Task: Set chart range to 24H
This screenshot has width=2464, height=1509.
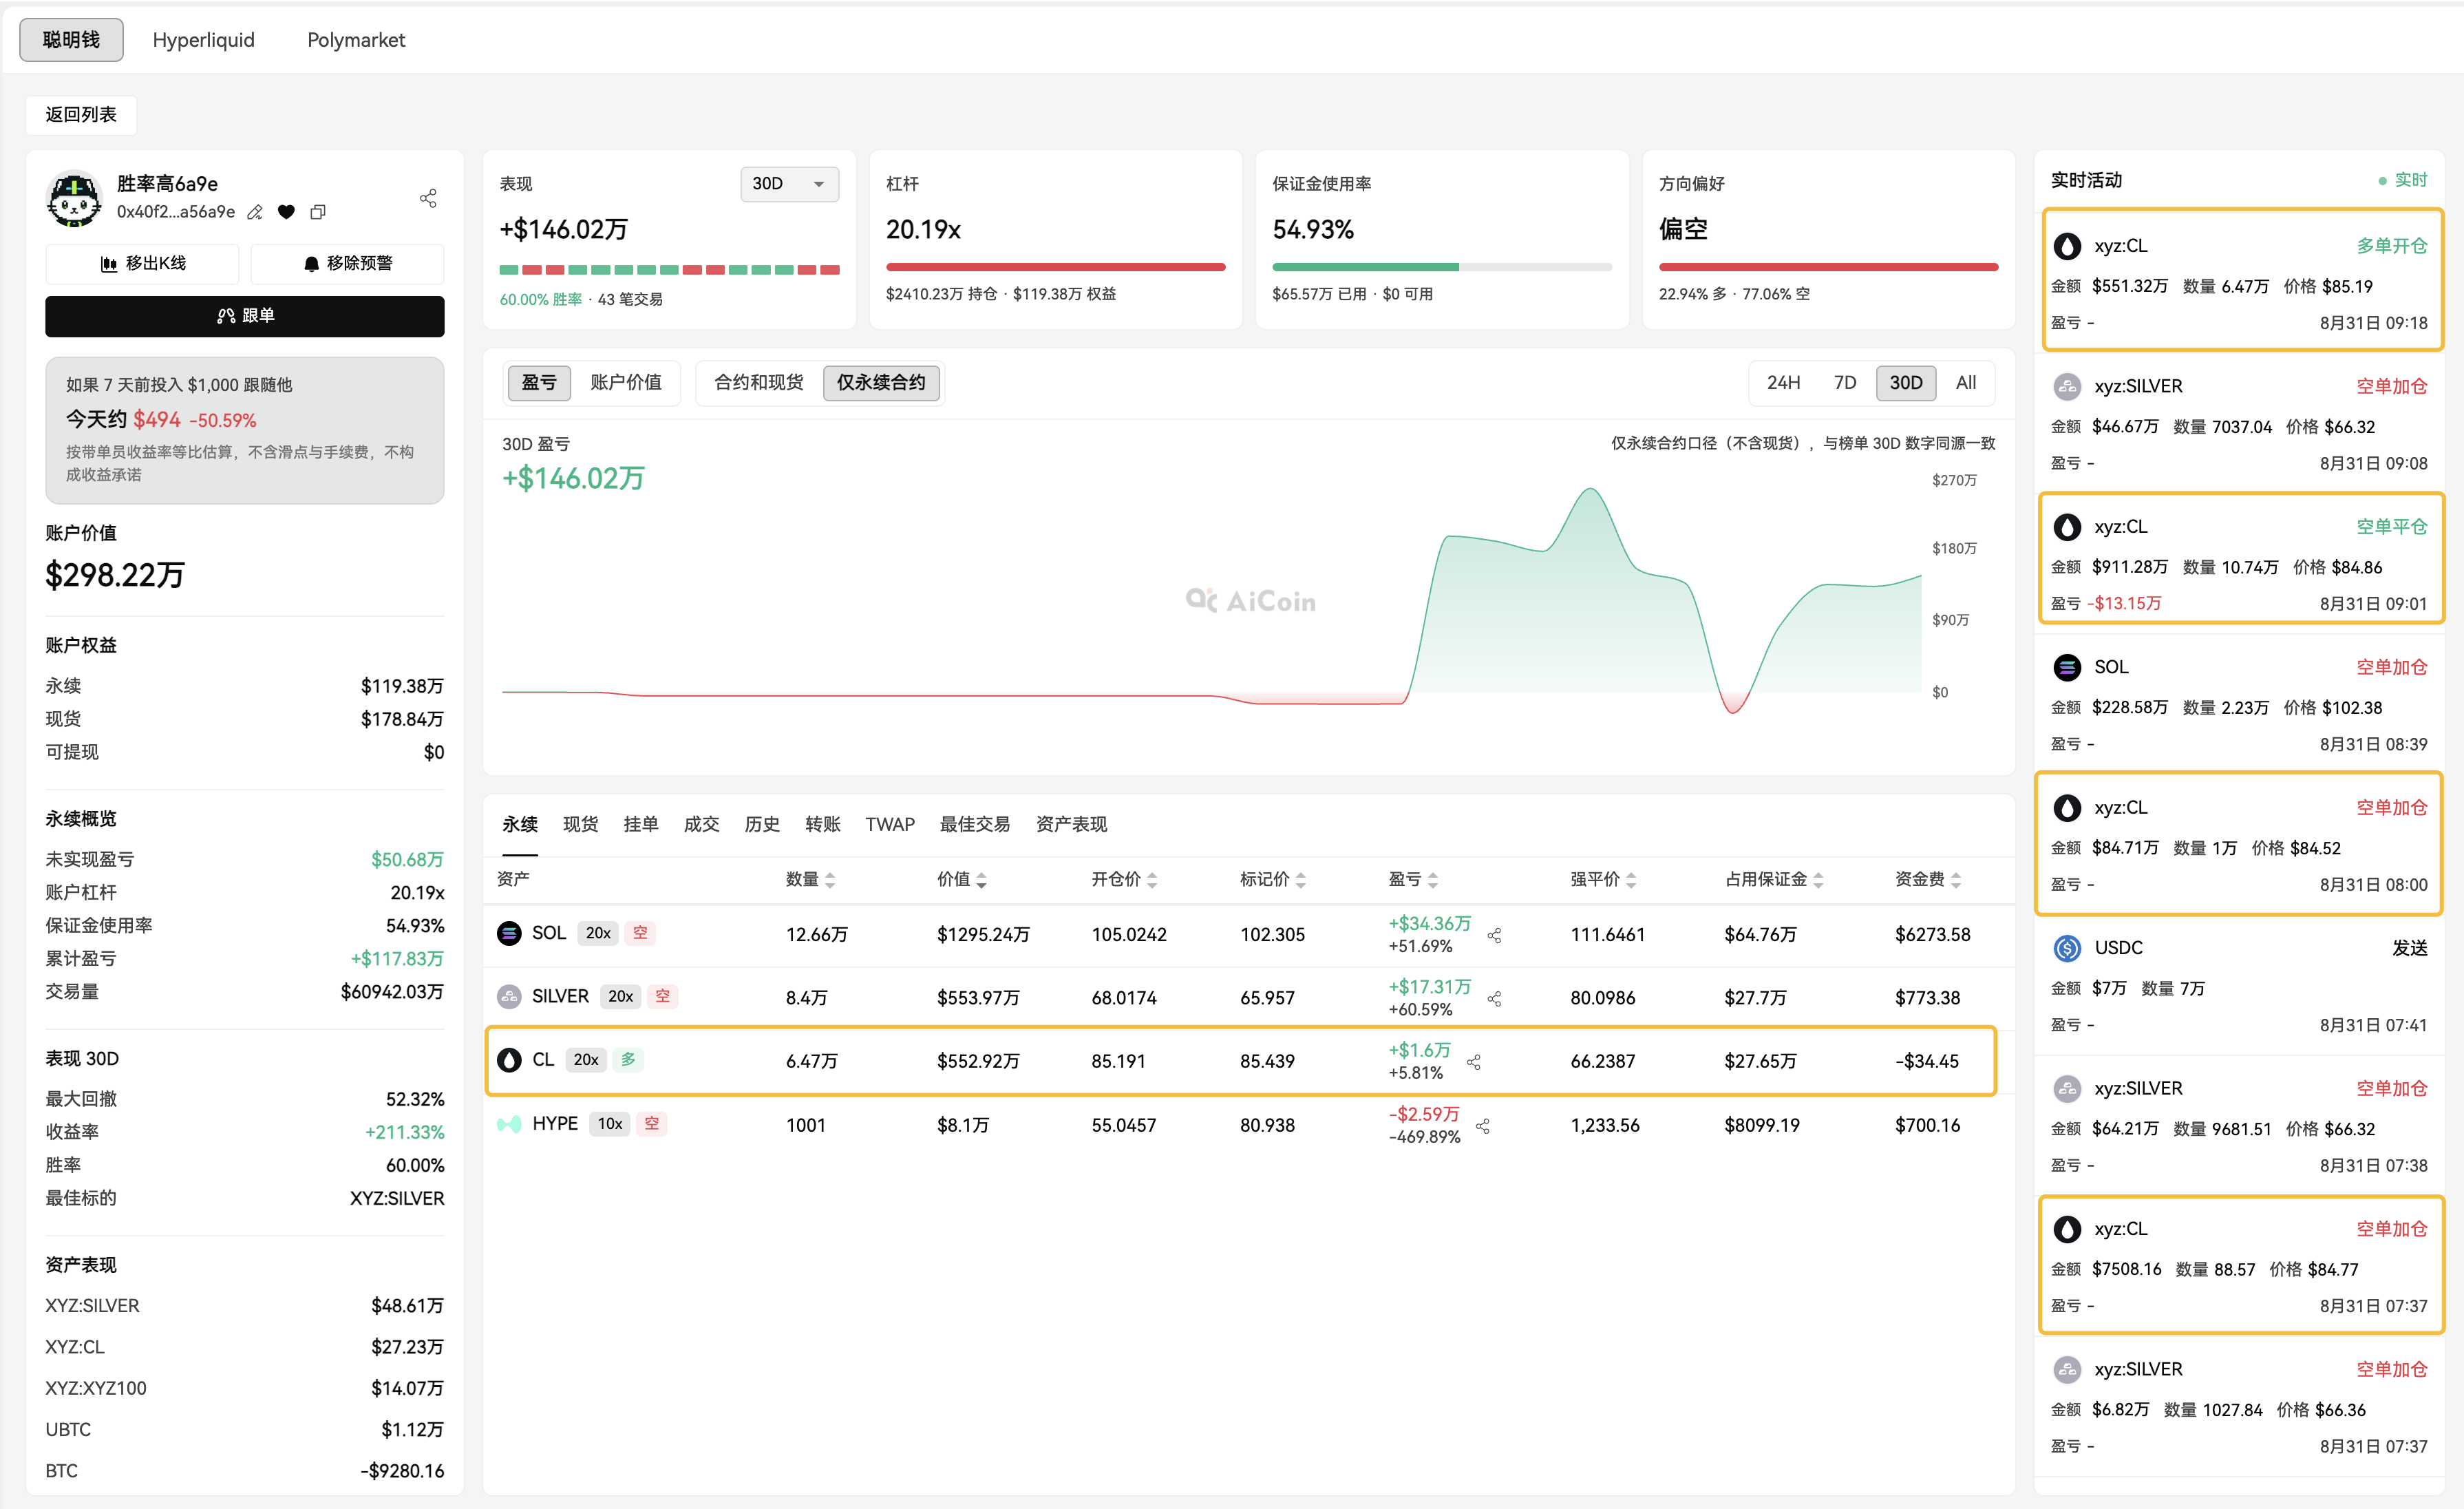Action: pos(1783,383)
